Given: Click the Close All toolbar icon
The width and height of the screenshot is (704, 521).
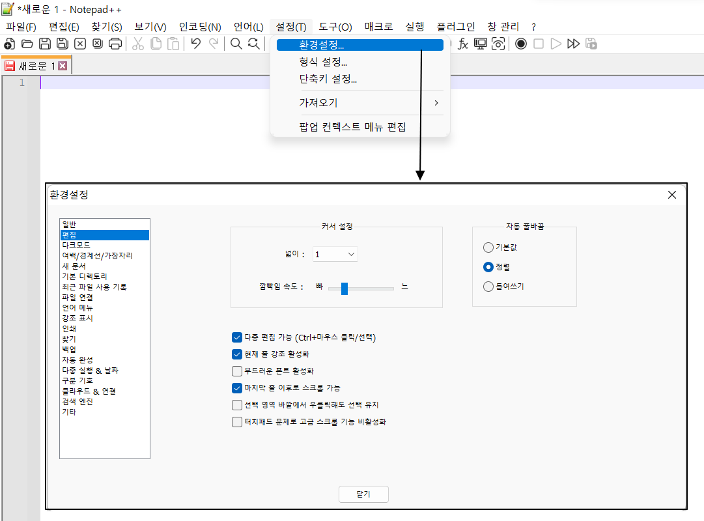Looking at the screenshot, I should (x=98, y=44).
